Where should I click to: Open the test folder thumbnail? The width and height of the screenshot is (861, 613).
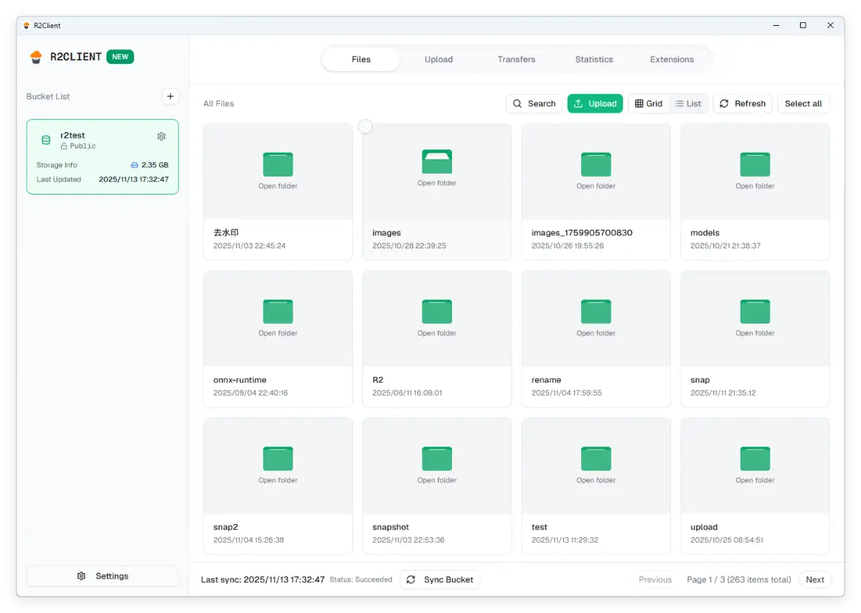(x=596, y=465)
